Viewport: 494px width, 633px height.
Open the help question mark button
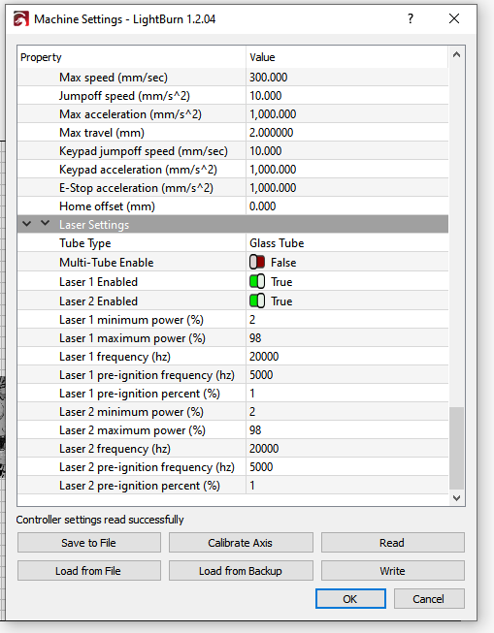[411, 18]
